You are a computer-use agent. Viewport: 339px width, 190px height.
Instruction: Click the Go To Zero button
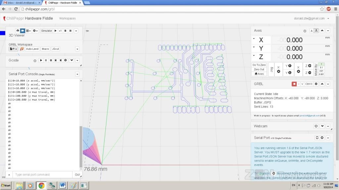[259, 65]
